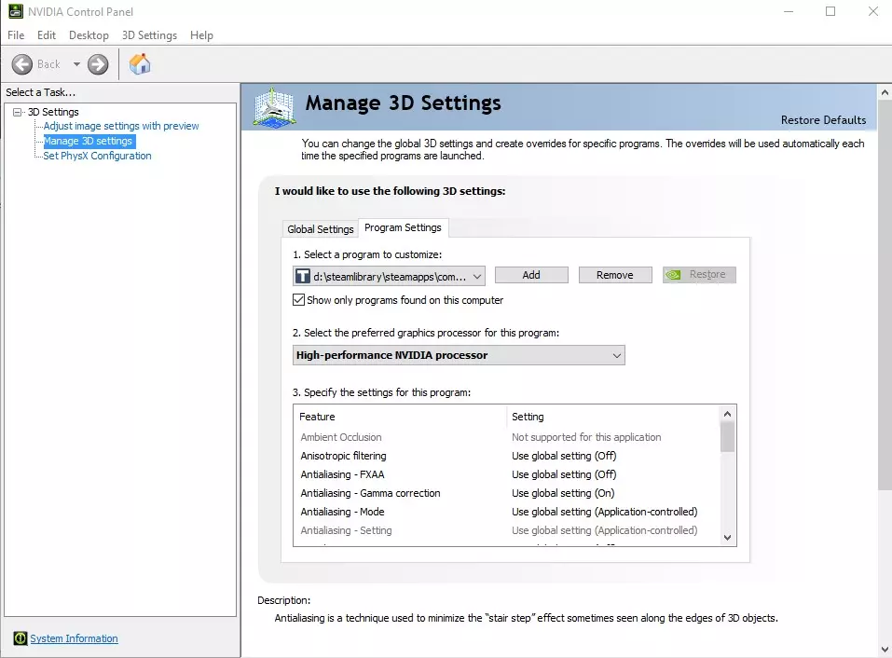Open Set PhysX Configuration

pyautogui.click(x=97, y=156)
